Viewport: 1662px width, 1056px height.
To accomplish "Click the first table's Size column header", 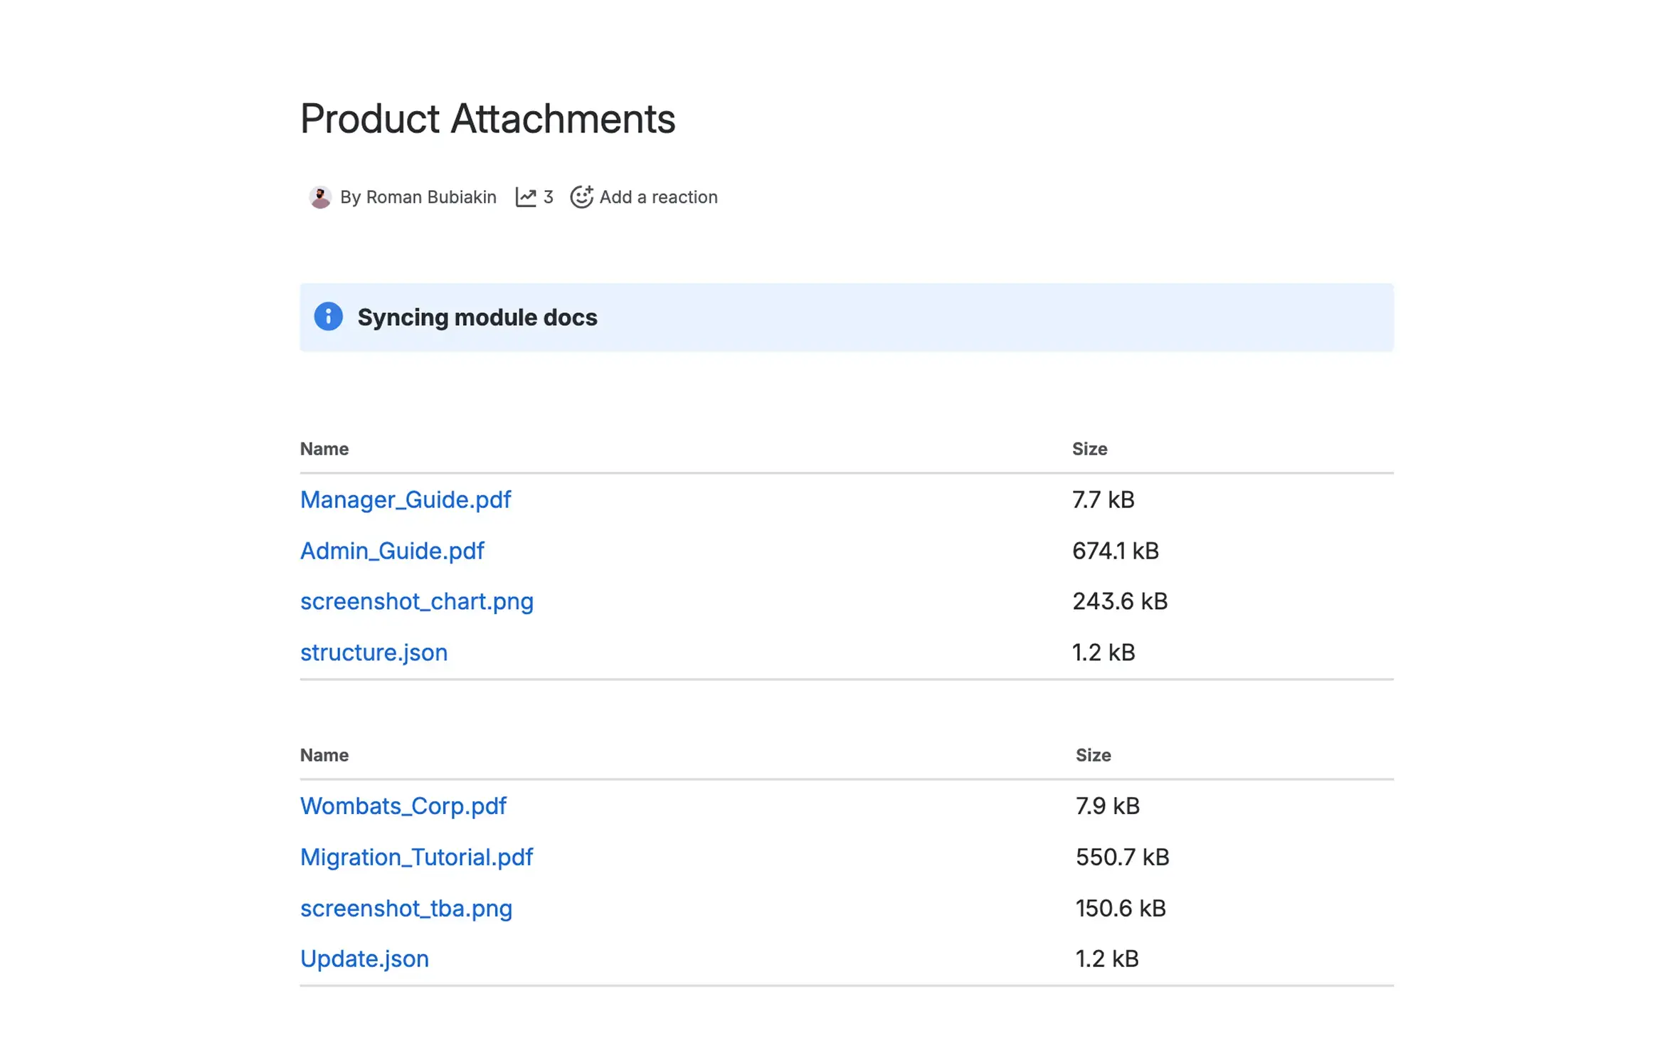I will point(1090,449).
